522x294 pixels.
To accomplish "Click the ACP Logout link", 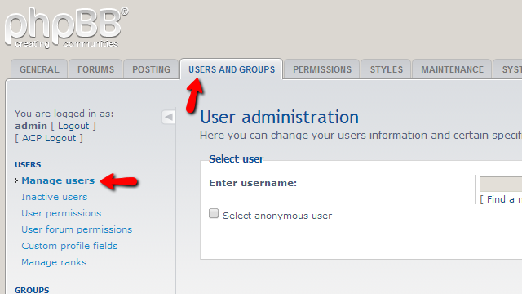I will coord(49,138).
